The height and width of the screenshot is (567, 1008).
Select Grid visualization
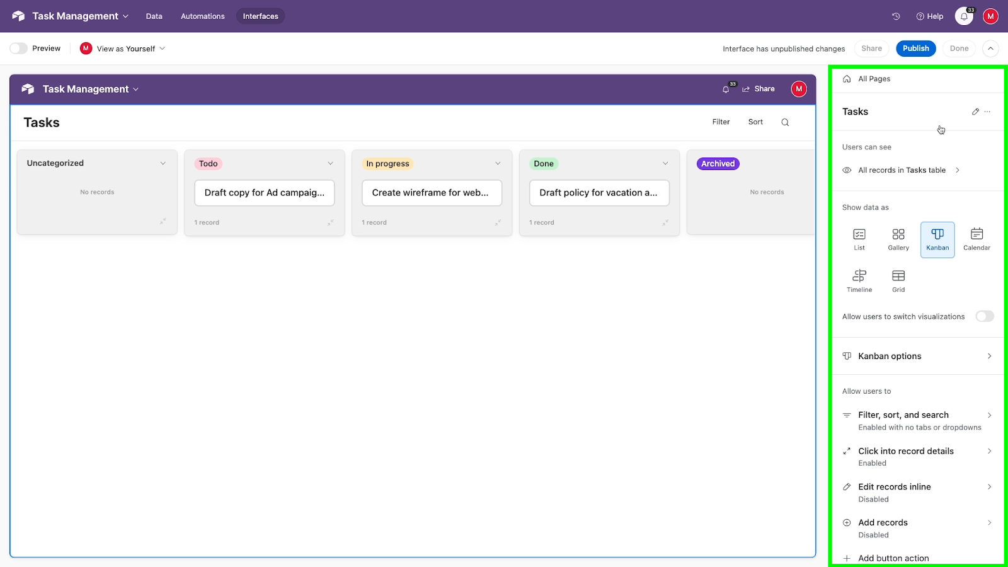coord(898,281)
